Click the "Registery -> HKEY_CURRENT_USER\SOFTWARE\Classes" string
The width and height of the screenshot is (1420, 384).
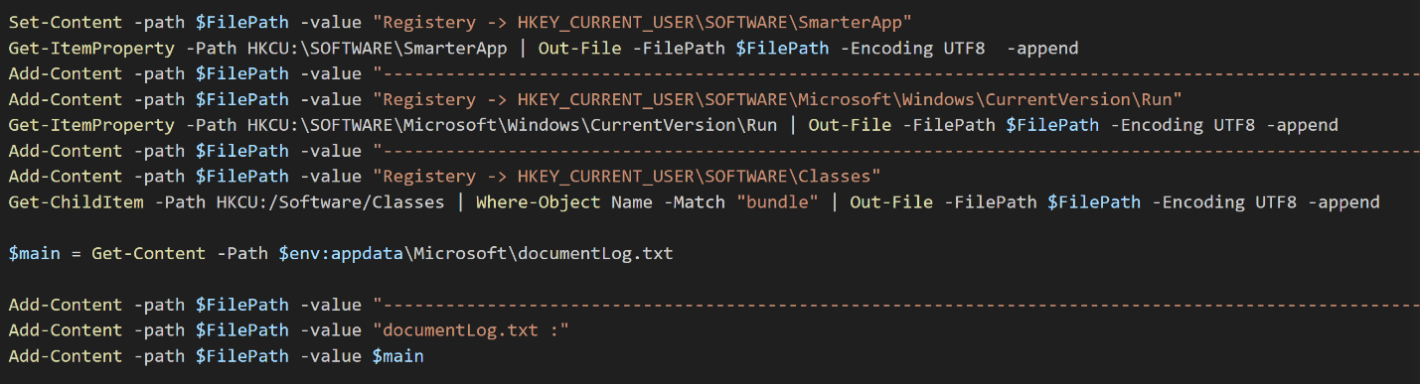click(626, 177)
